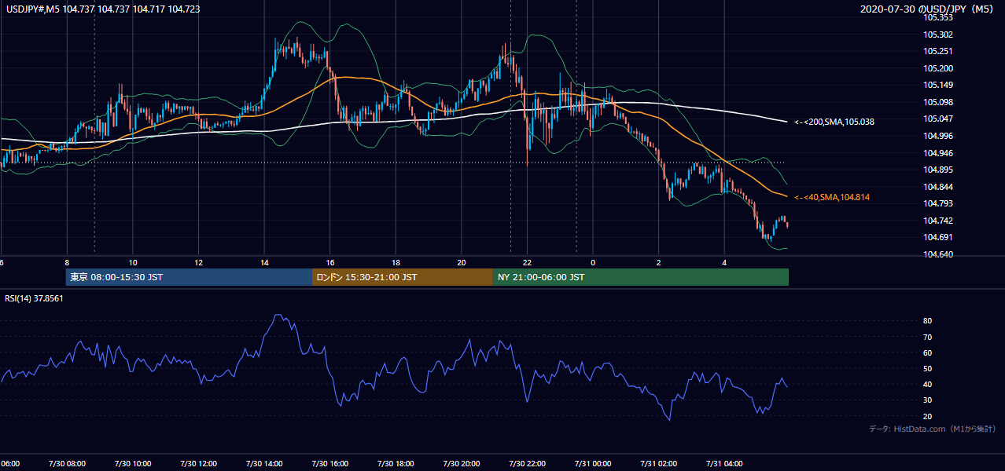Click price axis value 105.200

[x=940, y=68]
